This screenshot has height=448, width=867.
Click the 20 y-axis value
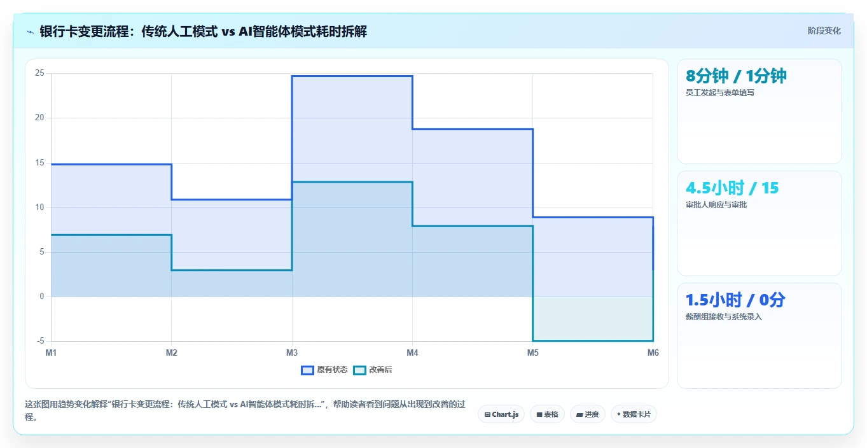[39, 118]
